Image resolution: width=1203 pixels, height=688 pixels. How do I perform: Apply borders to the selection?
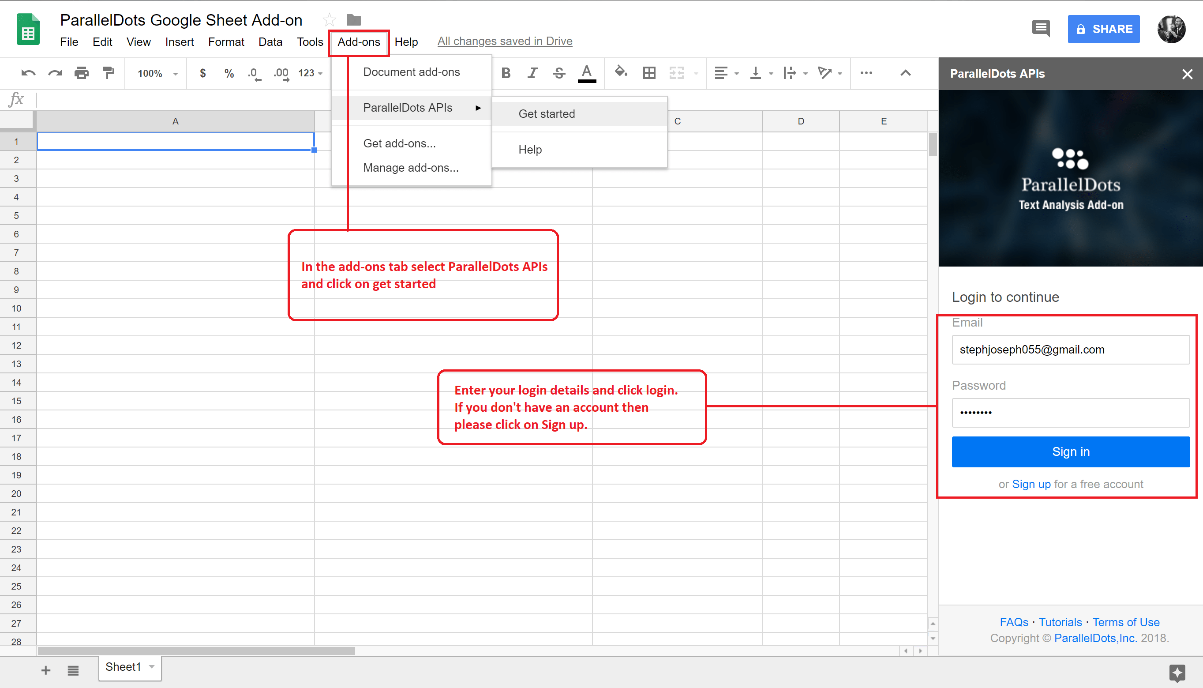[x=648, y=73]
